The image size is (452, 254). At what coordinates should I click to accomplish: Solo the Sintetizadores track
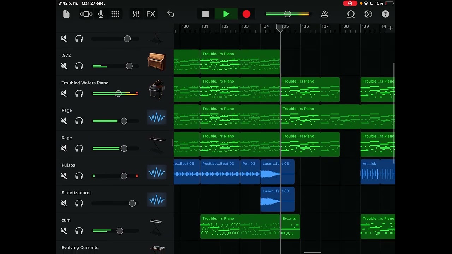(x=79, y=204)
